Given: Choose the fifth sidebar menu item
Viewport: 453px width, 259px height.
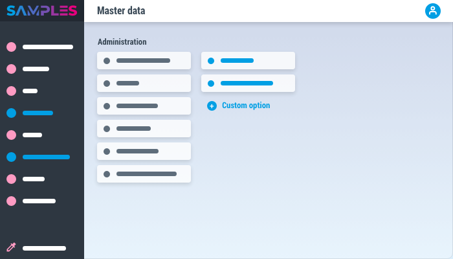Looking at the screenshot, I should pyautogui.click(x=32, y=135).
